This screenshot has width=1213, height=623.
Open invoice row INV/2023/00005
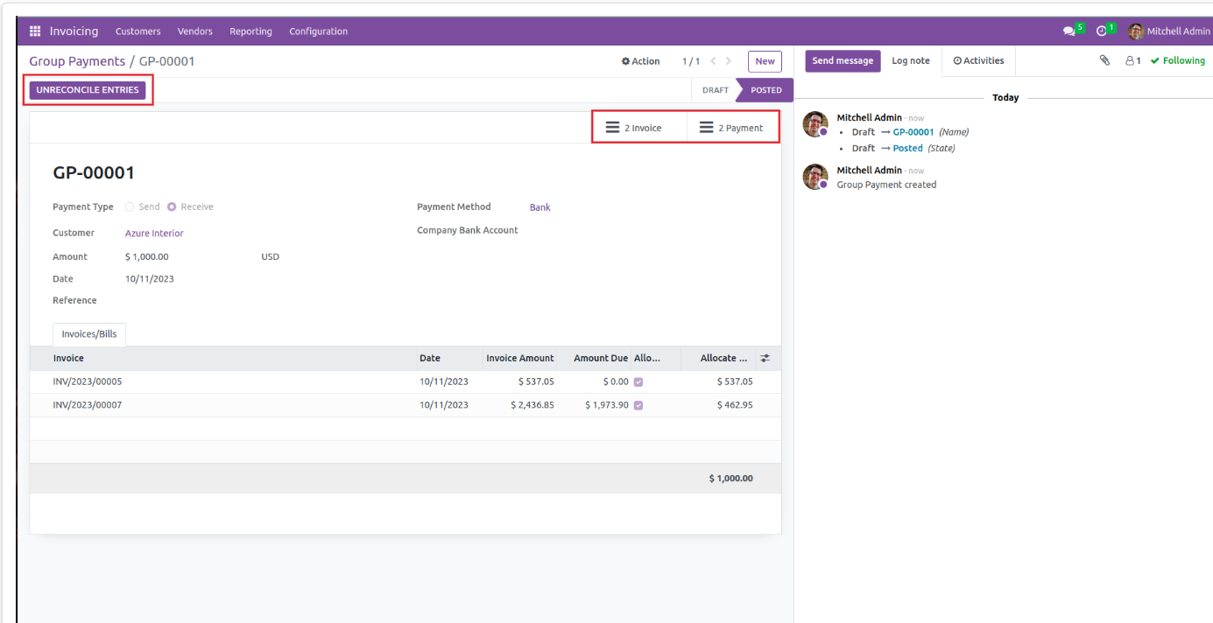(x=406, y=382)
